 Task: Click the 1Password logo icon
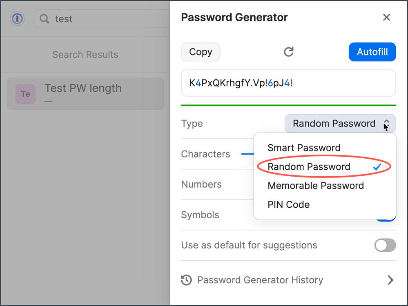click(x=17, y=19)
